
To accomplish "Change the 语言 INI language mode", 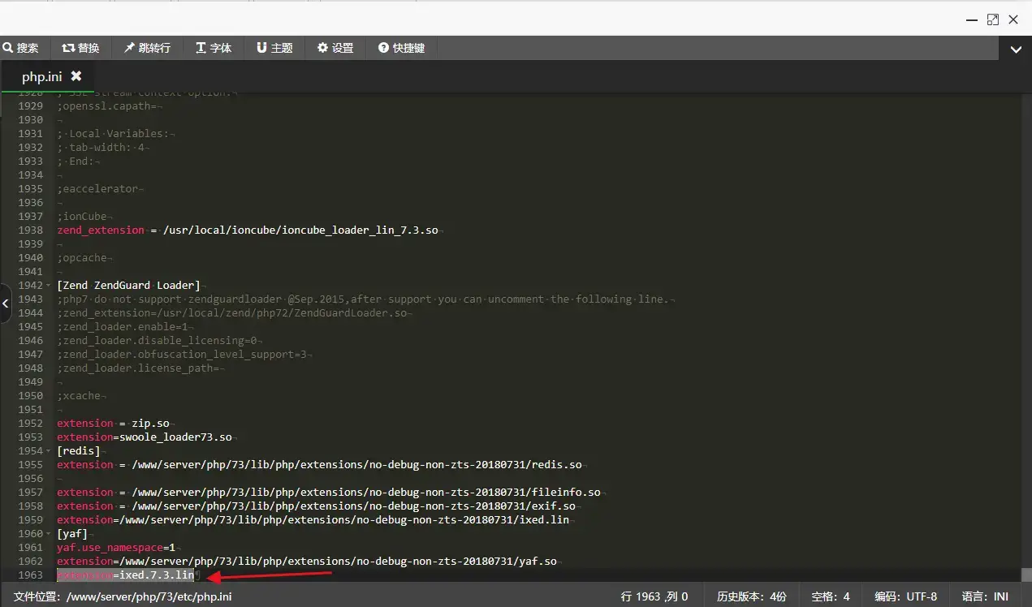I will click(x=985, y=596).
